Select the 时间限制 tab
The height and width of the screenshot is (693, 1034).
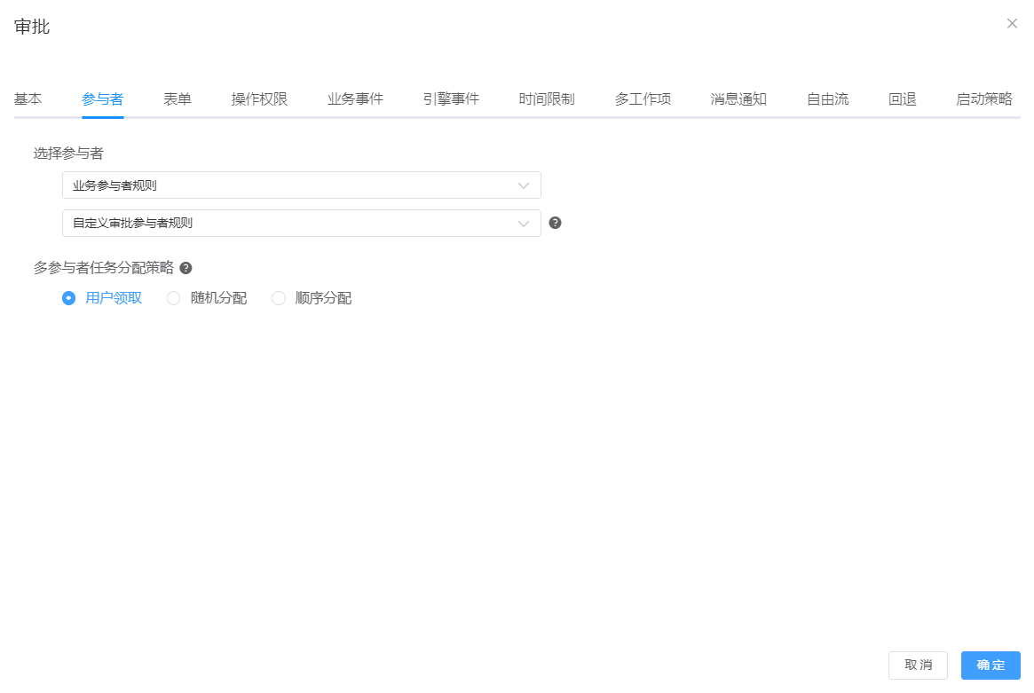[547, 99]
